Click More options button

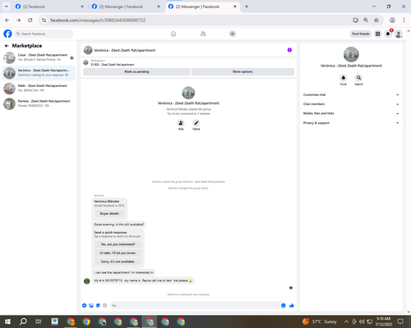click(242, 71)
